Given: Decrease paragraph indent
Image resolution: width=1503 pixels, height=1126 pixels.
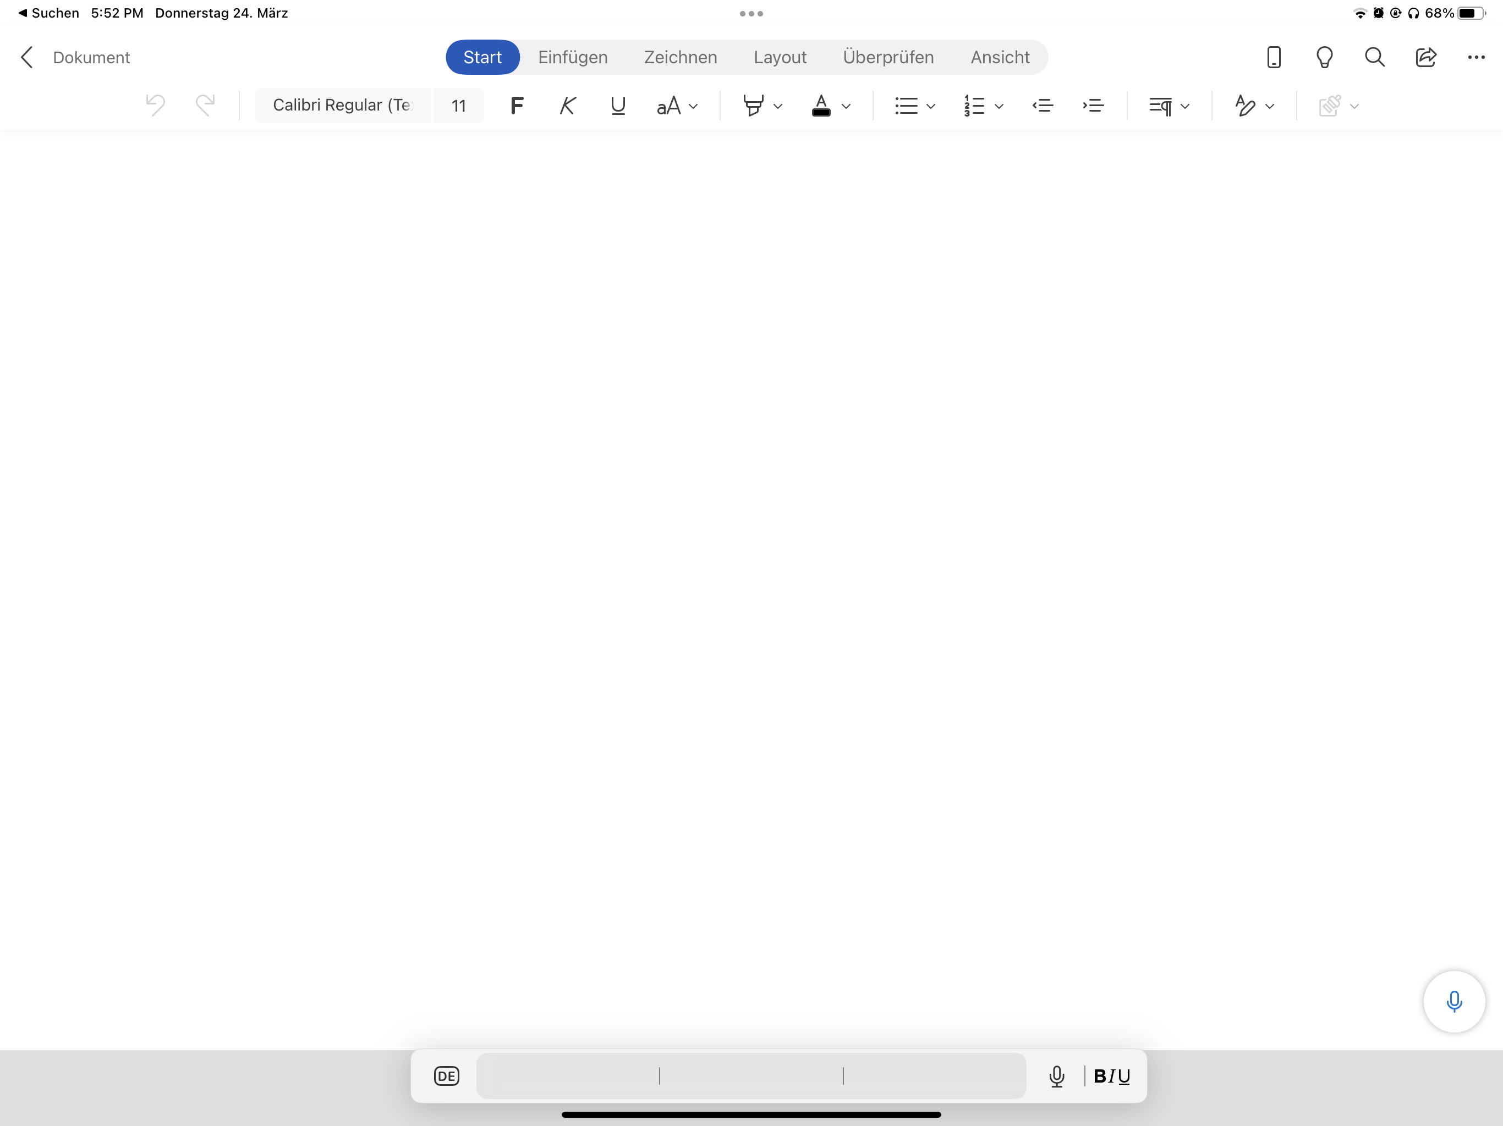Looking at the screenshot, I should 1043,105.
